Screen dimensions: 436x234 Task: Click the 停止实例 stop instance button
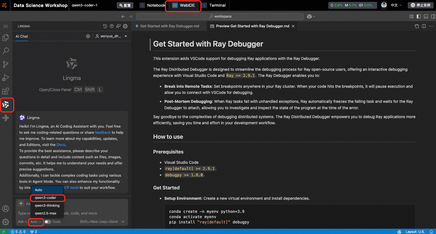click(x=420, y=5)
